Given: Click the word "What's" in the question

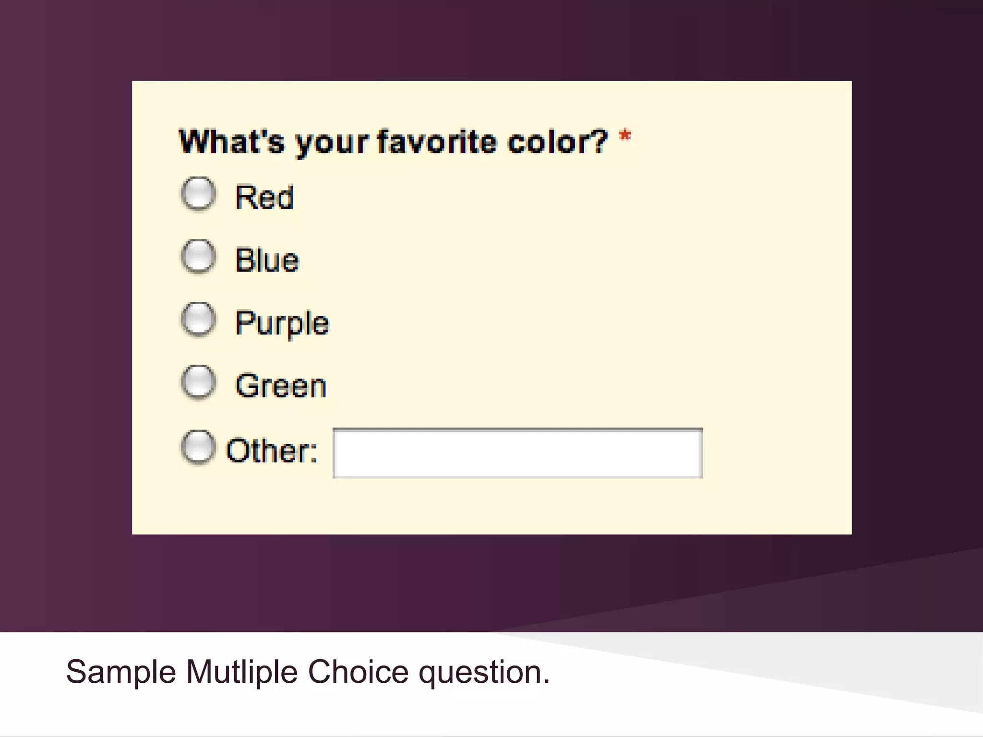Looking at the screenshot, I should [x=231, y=142].
